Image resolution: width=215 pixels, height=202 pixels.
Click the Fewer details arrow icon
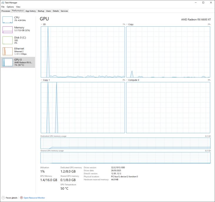point(3,198)
